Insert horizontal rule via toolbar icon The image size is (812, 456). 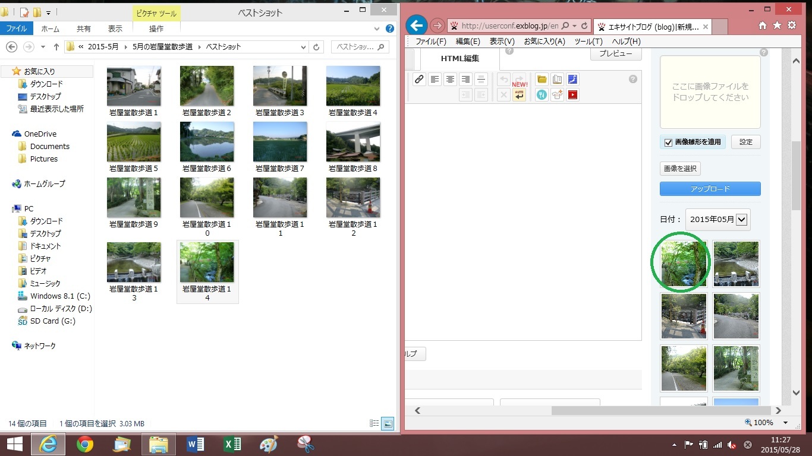[x=481, y=80]
